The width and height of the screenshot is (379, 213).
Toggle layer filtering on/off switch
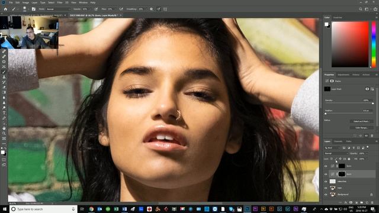[368, 147]
